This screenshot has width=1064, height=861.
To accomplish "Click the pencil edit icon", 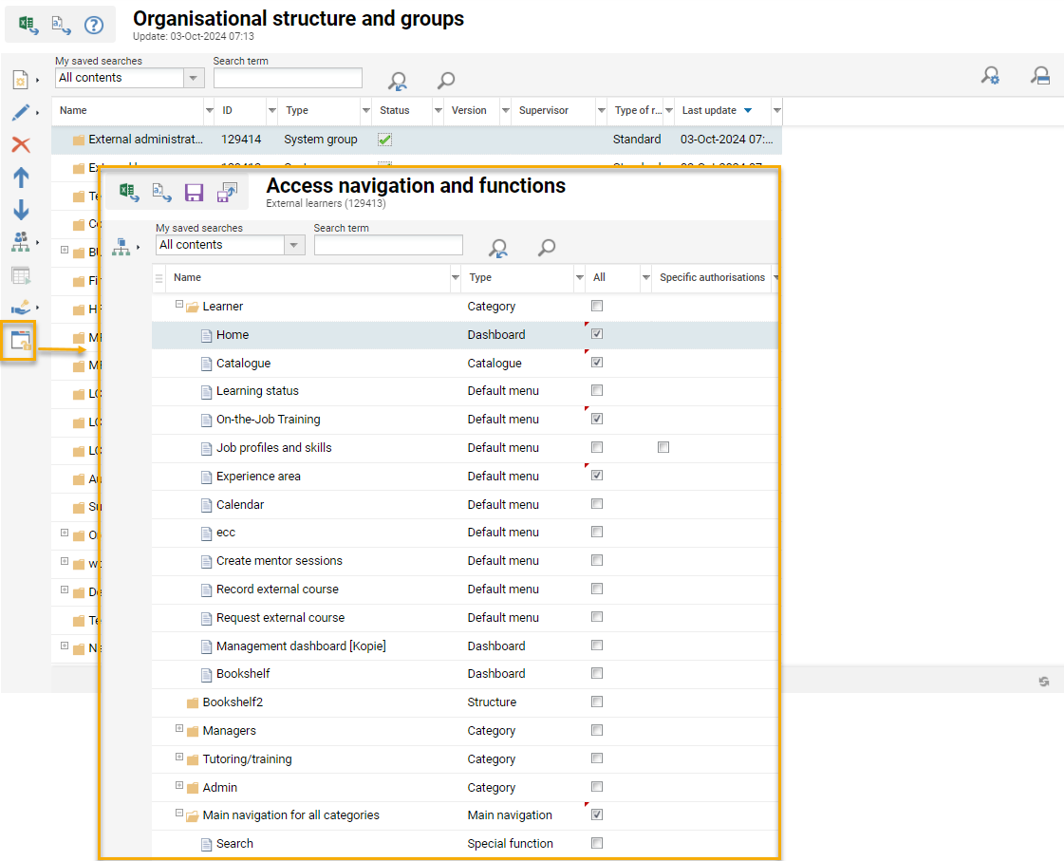I will click(x=21, y=113).
